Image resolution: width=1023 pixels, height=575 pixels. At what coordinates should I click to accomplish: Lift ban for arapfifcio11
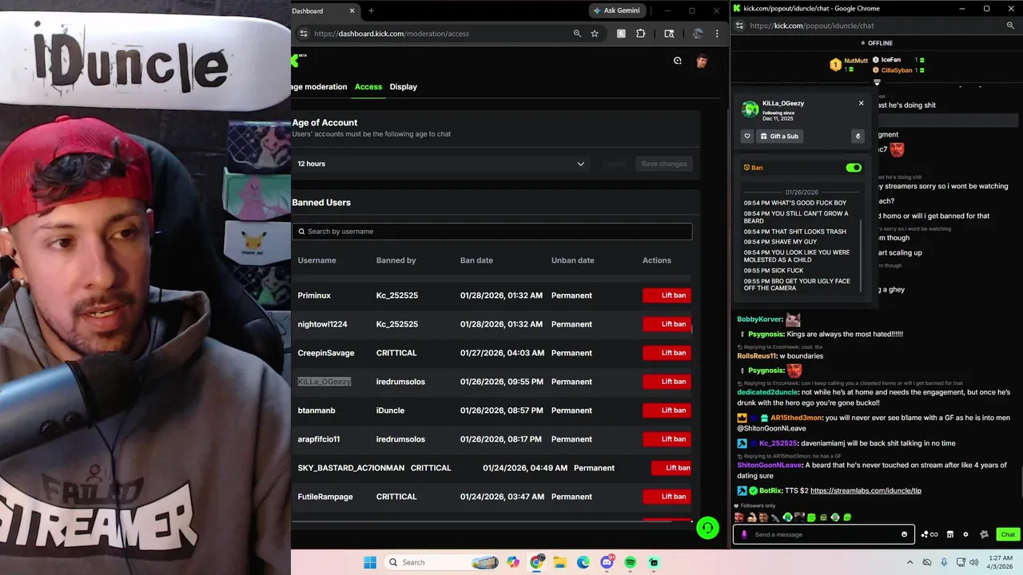pos(667,439)
